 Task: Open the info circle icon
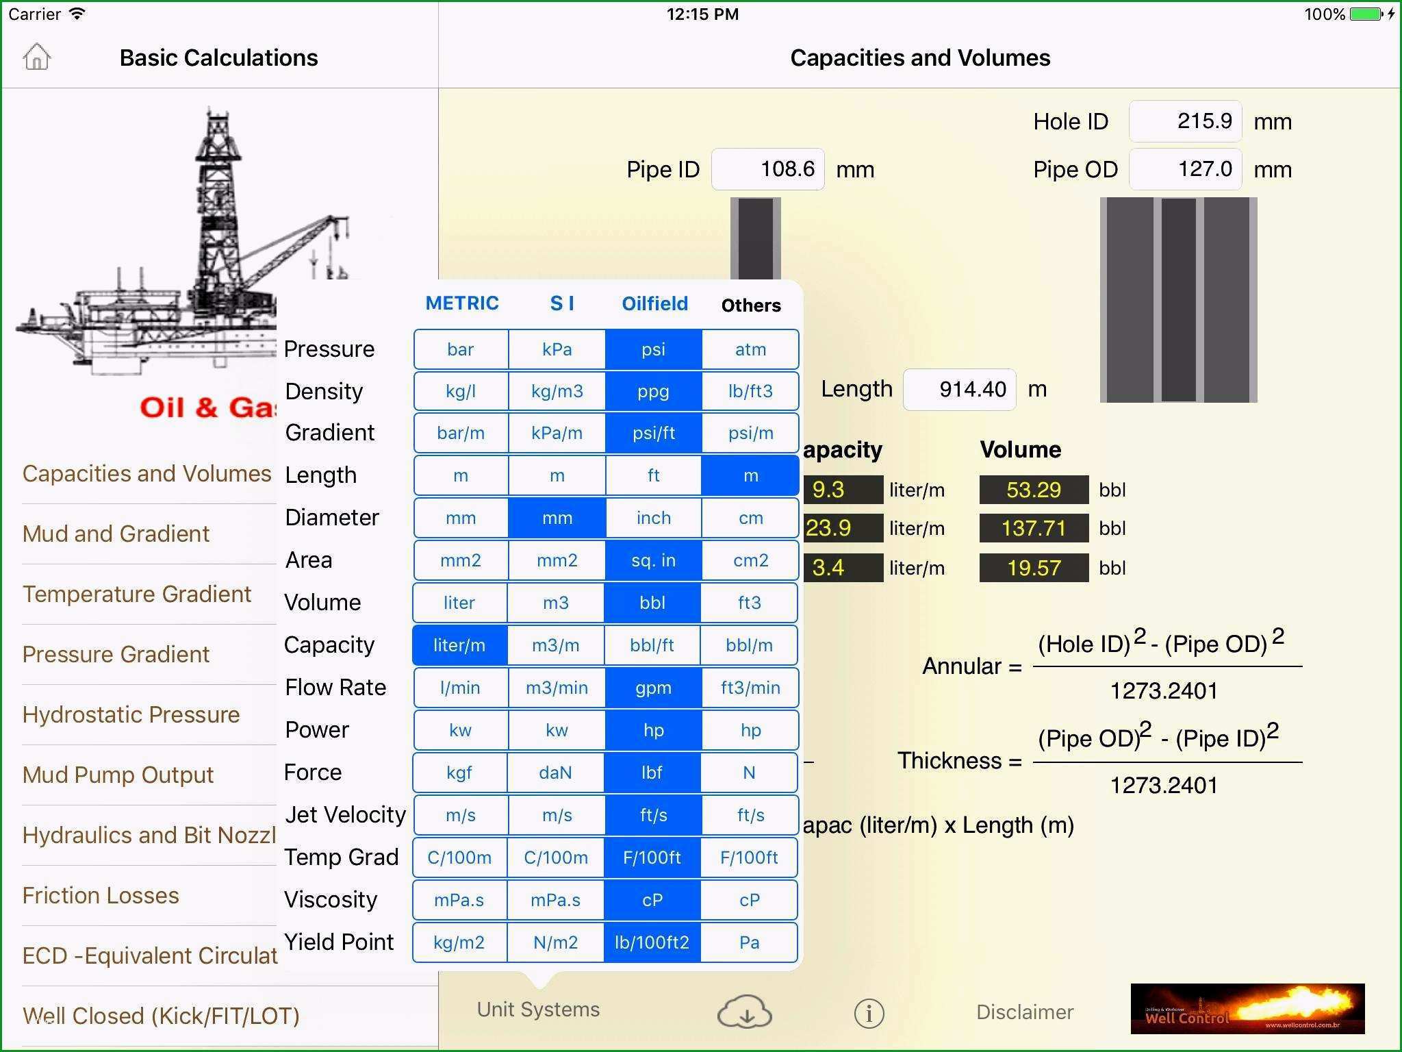(869, 1013)
